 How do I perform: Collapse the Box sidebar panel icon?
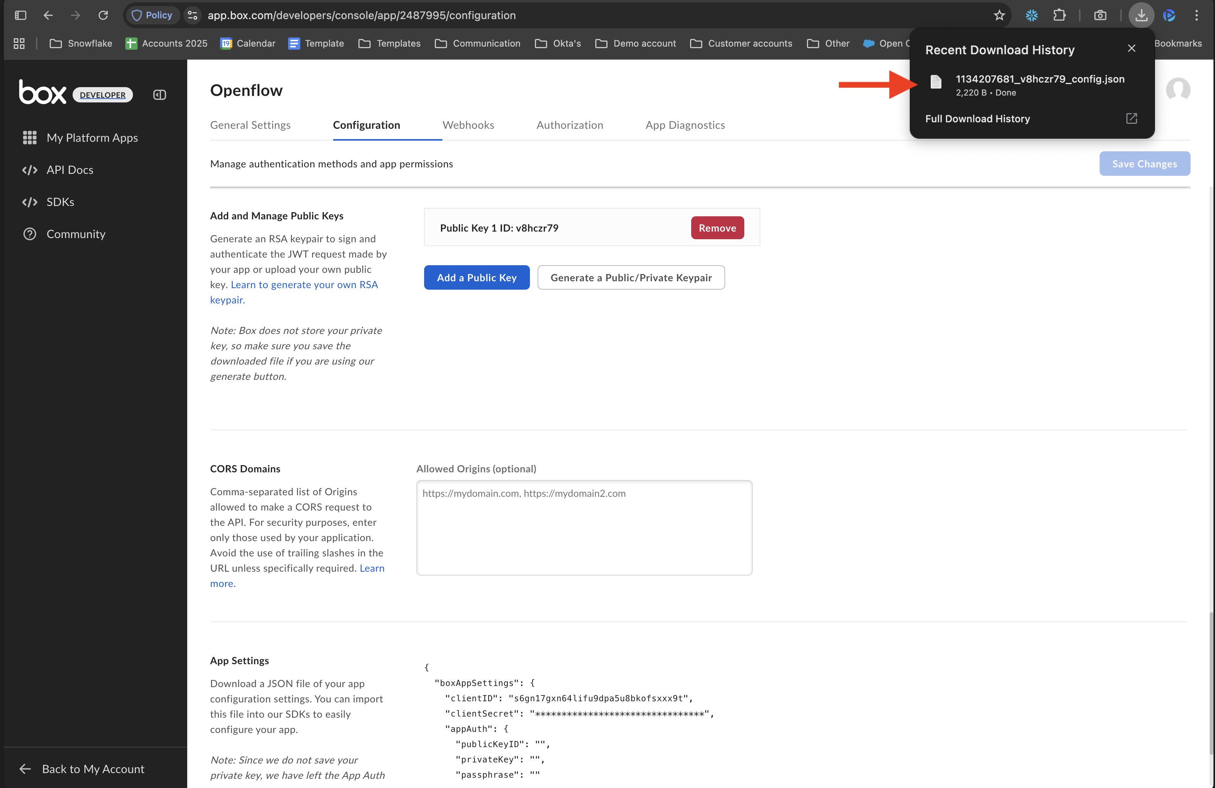[x=159, y=94]
